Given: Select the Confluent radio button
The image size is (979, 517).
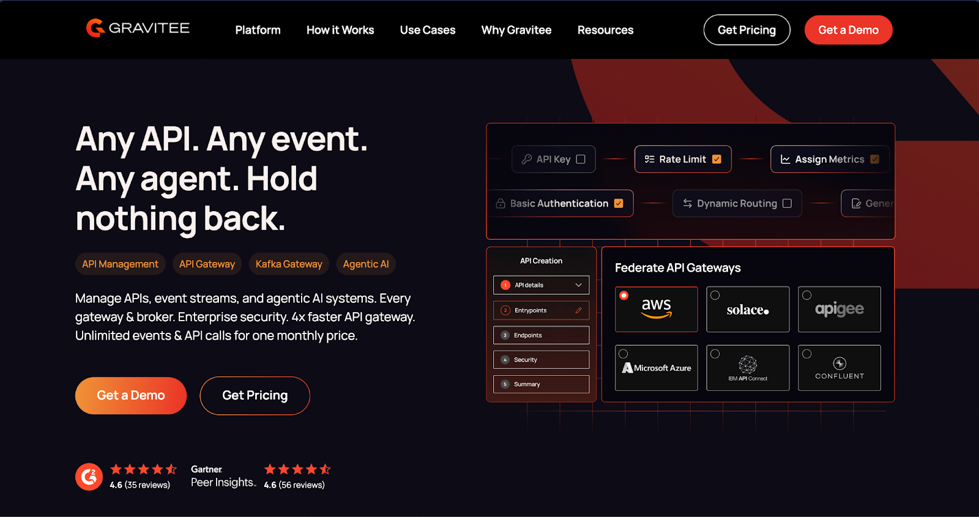Looking at the screenshot, I should pos(806,354).
